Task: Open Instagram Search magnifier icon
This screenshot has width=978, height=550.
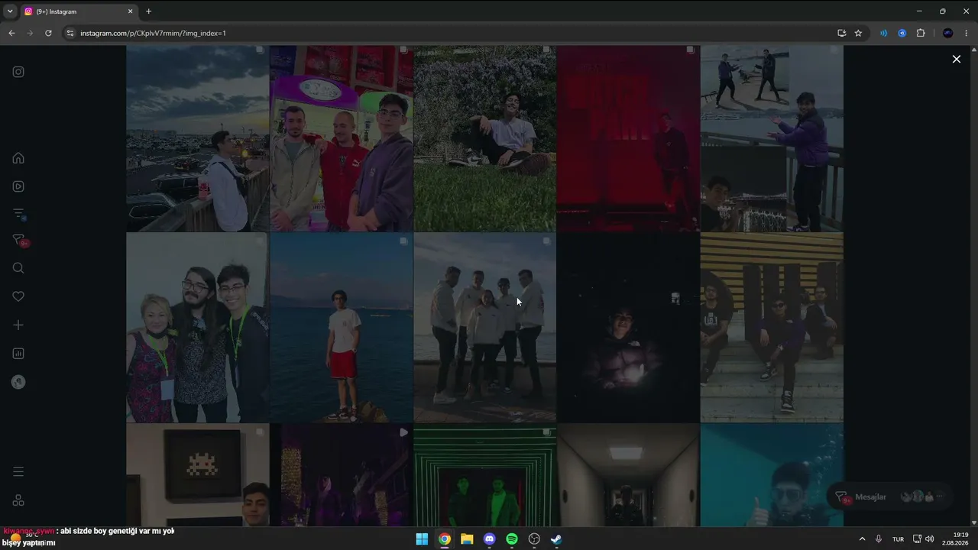Action: pyautogui.click(x=18, y=268)
